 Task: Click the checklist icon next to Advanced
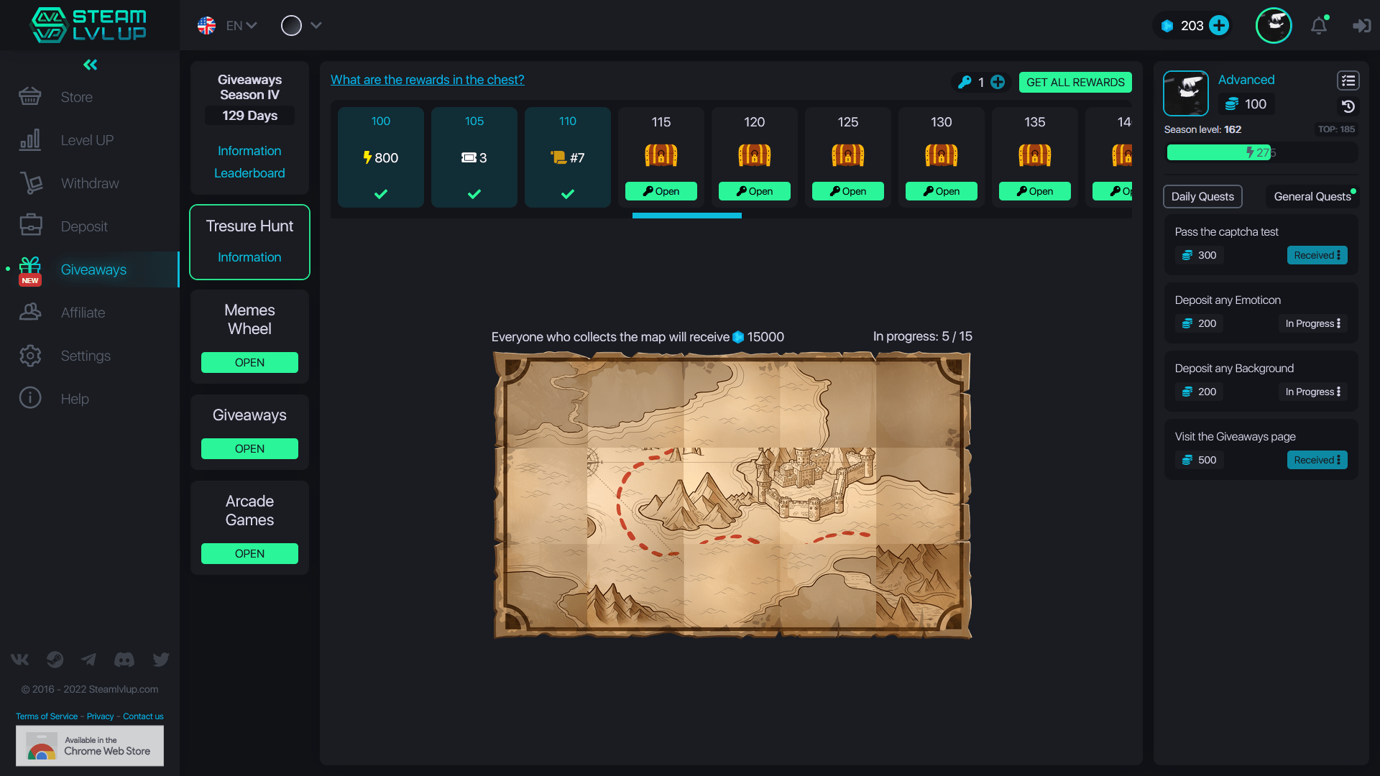pyautogui.click(x=1348, y=80)
